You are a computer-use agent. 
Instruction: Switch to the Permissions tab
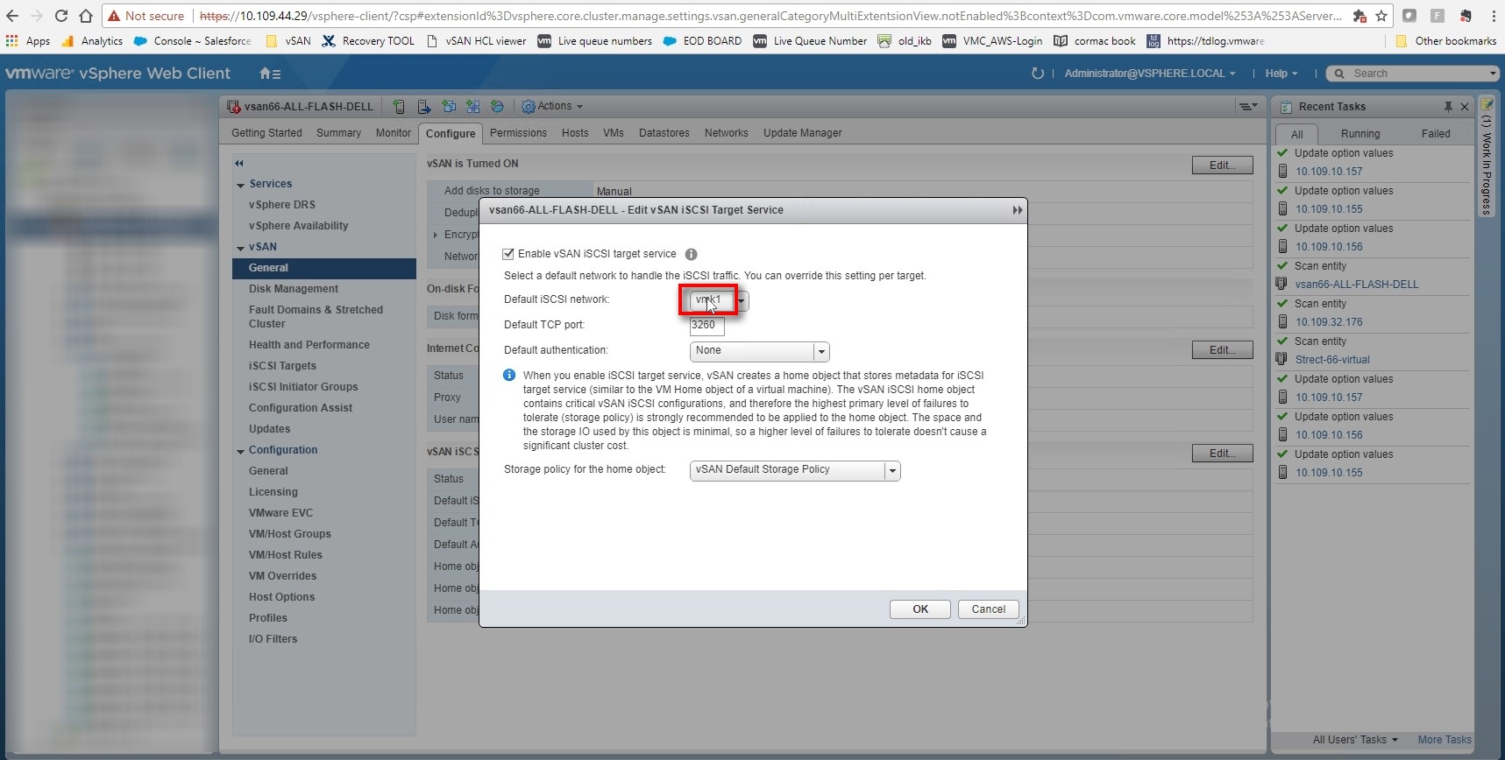point(518,133)
